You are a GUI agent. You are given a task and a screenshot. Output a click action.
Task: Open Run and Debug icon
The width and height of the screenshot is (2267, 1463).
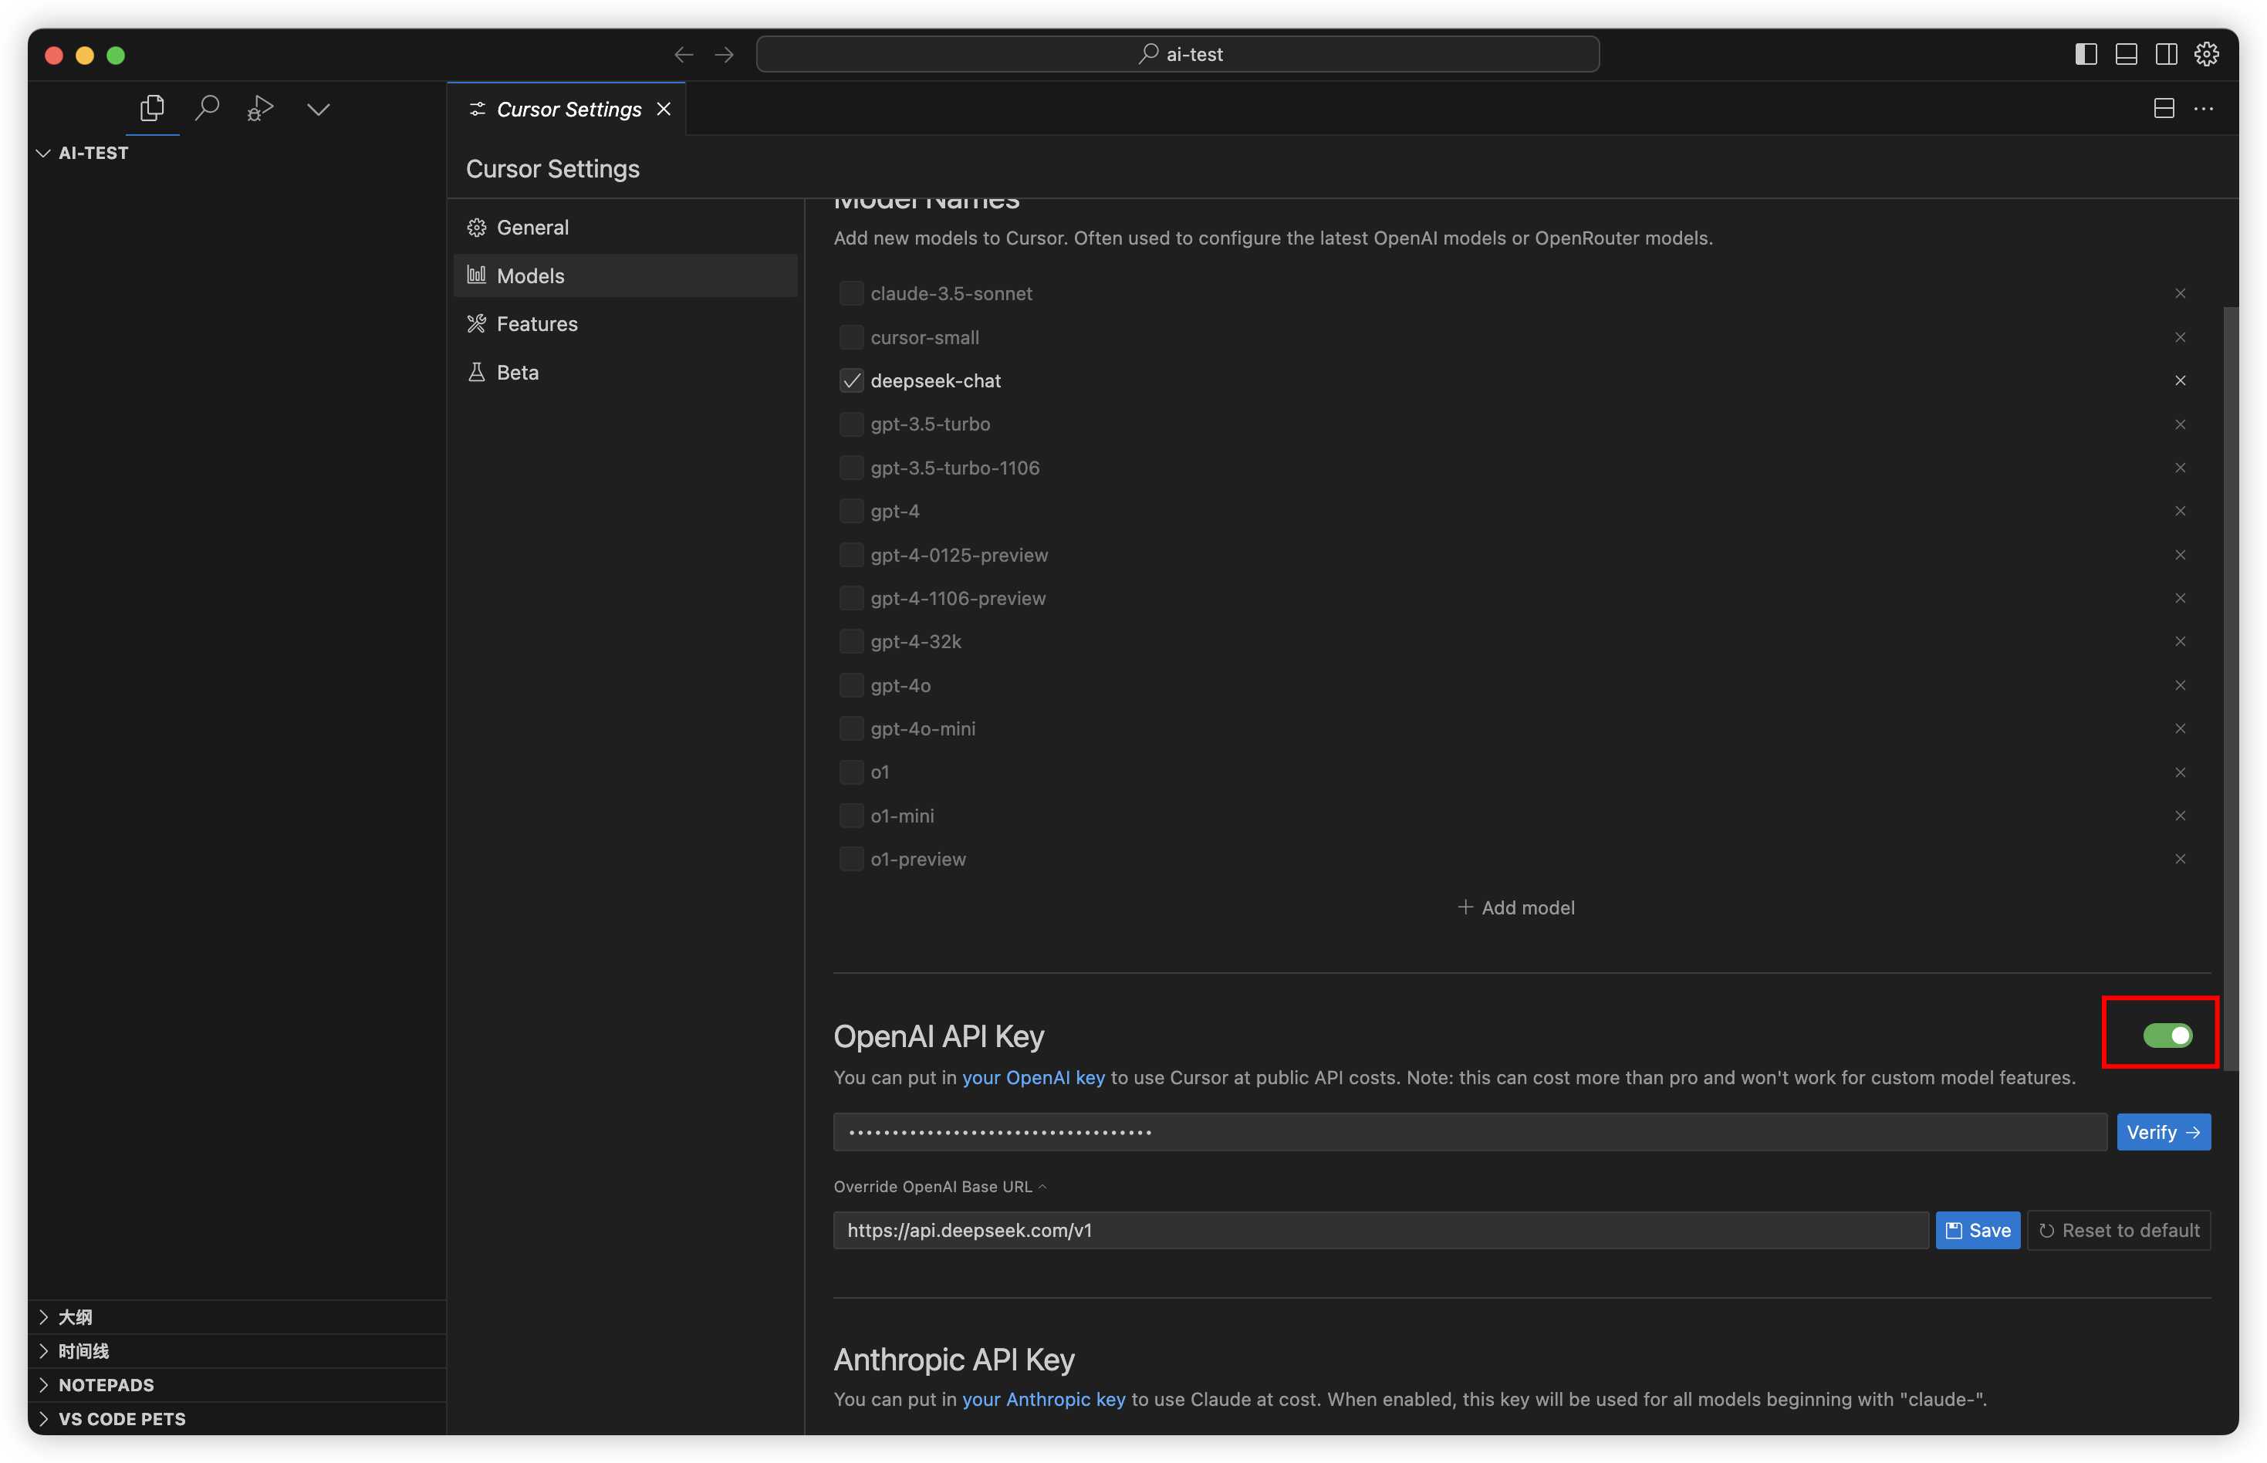pyautogui.click(x=260, y=108)
